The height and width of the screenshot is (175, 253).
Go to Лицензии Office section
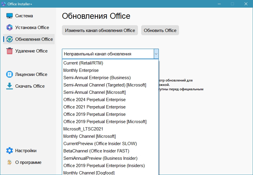31,74
